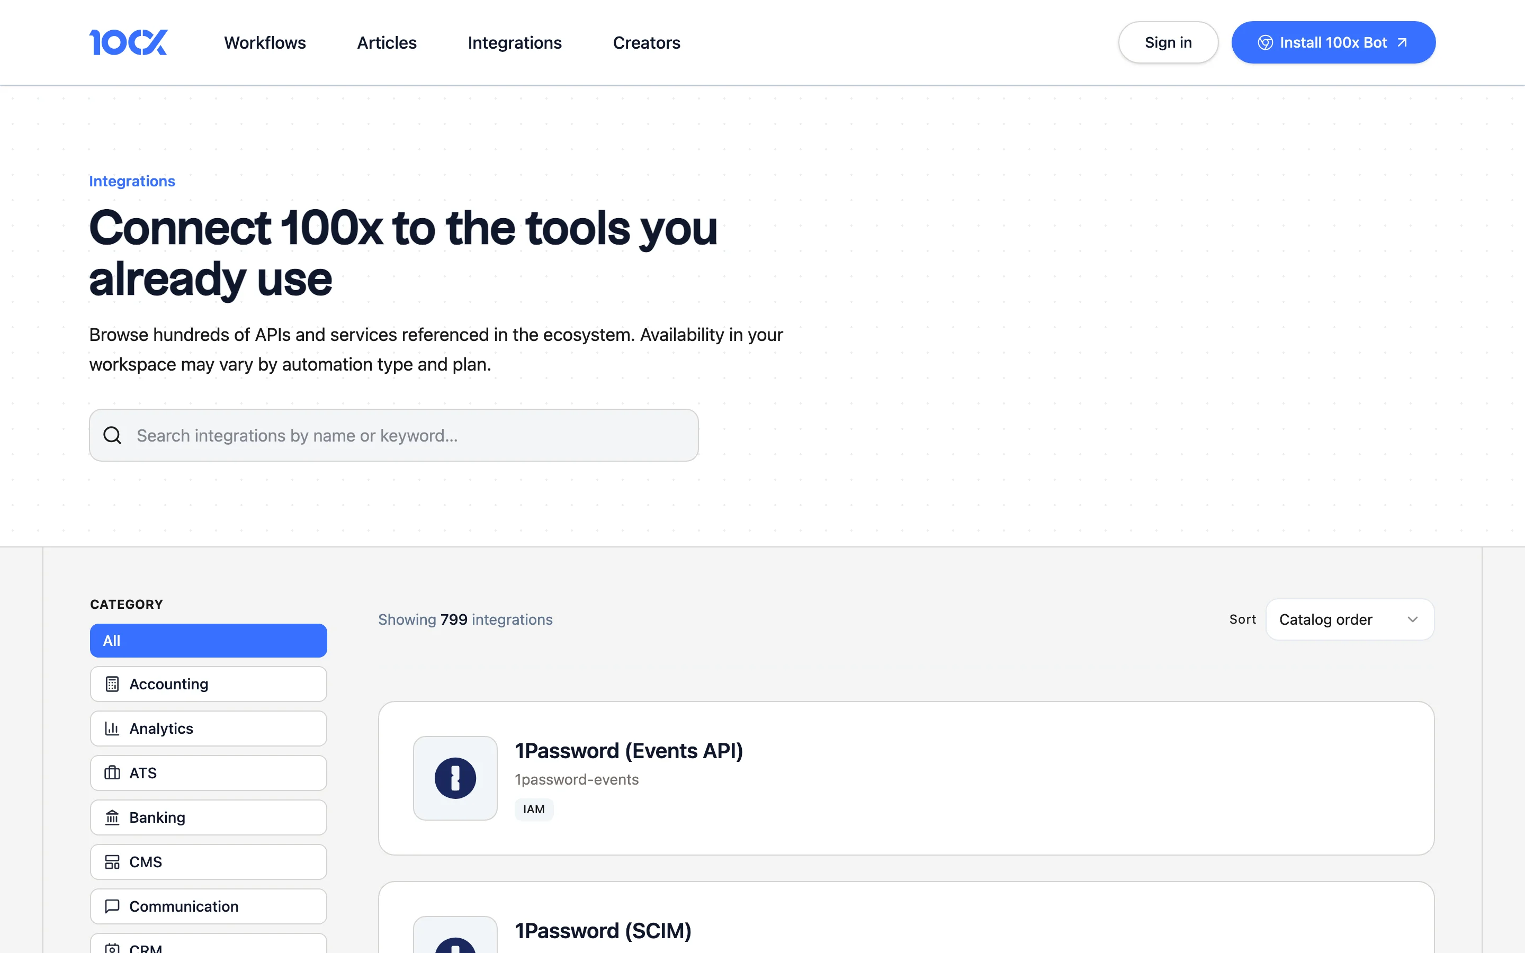The height and width of the screenshot is (953, 1525).
Task: Open the 1Password (Events API) card
Action: (x=905, y=778)
